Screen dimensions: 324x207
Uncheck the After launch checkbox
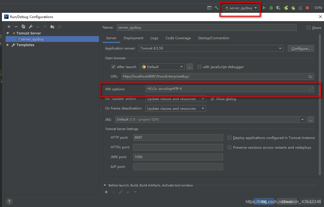coord(113,67)
